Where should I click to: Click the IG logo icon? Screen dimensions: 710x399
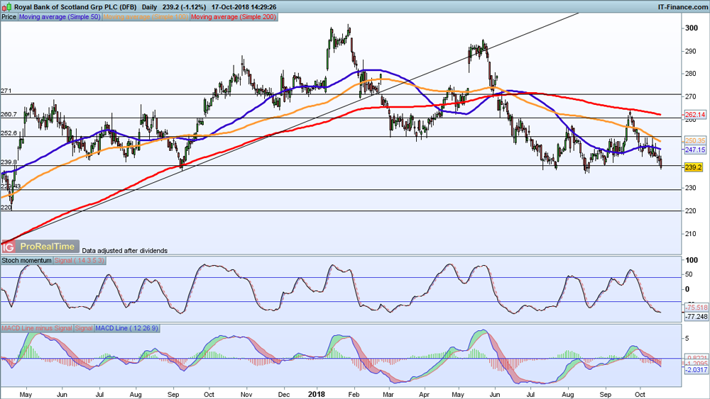pos(9,247)
